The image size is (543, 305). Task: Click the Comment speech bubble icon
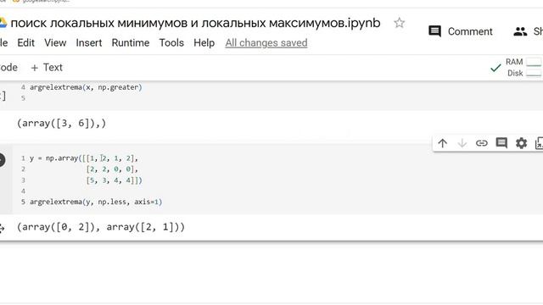coord(434,31)
